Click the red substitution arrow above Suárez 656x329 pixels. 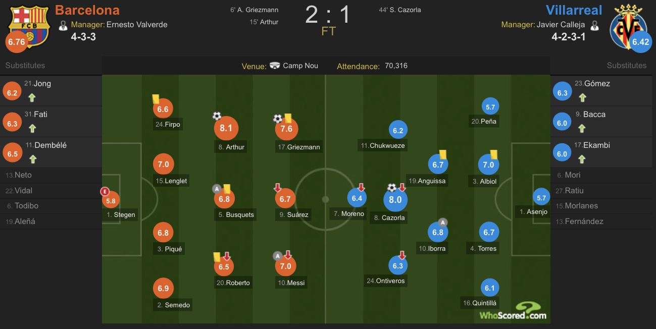click(x=277, y=188)
